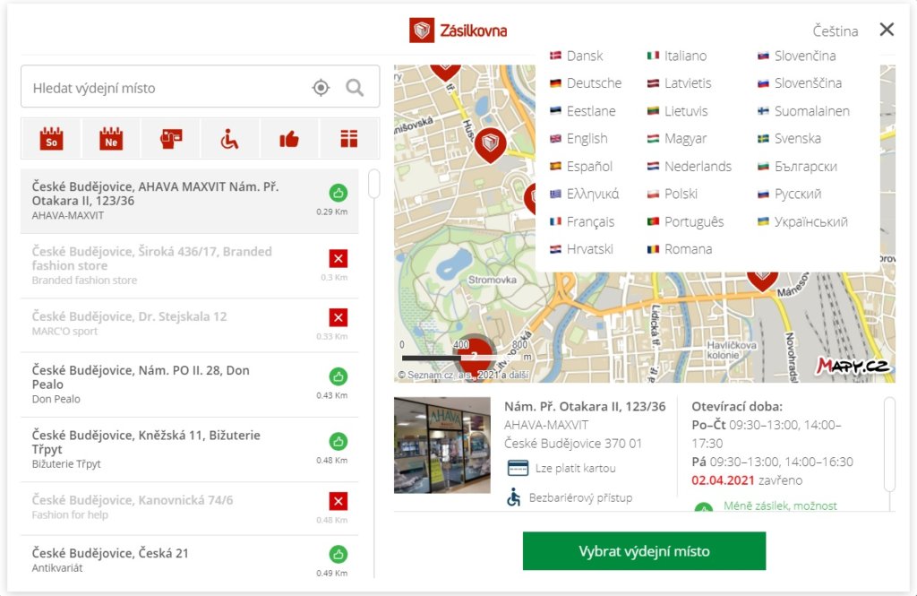Click the Bezbariérový přístup wheelchair icon
Screen dimensions: 917x596
513,497
